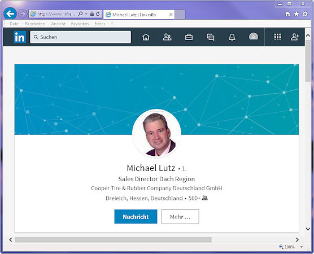314x254 pixels.
Task: Click the page refresh icon
Action: (98, 14)
